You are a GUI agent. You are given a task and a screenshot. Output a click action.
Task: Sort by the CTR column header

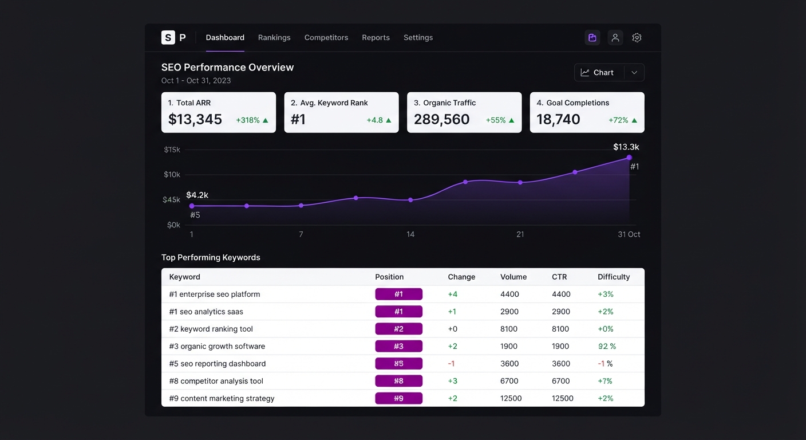click(559, 277)
